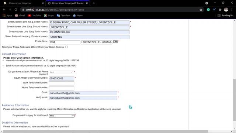Click the Street Address Line 3 town field
Screen dimensions: 236x133
tap(89, 32)
